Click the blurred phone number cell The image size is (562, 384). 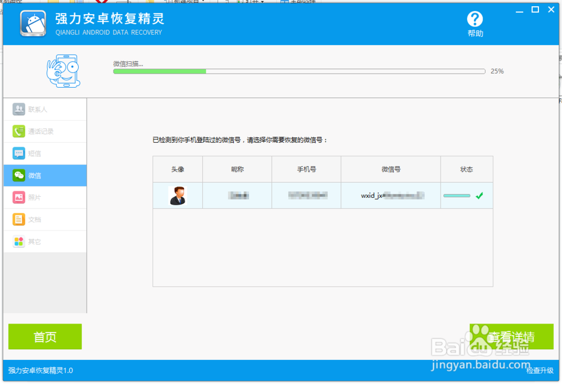[x=306, y=196]
